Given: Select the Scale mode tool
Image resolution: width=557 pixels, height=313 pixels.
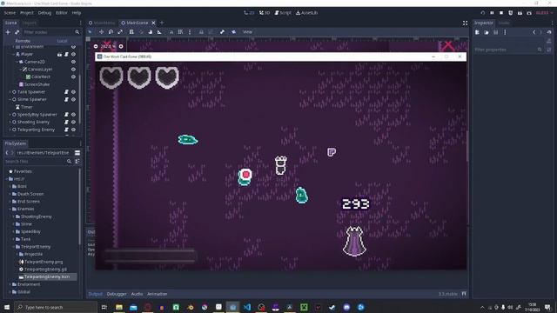Looking at the screenshot, I should coord(120,32).
